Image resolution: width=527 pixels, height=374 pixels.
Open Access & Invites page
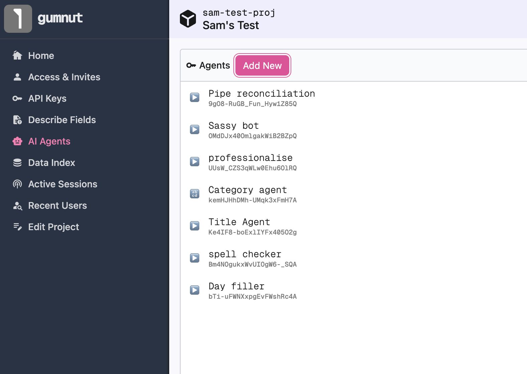point(64,77)
